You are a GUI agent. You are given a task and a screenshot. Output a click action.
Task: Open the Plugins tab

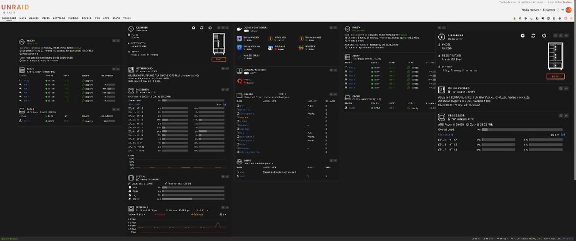tap(73, 18)
